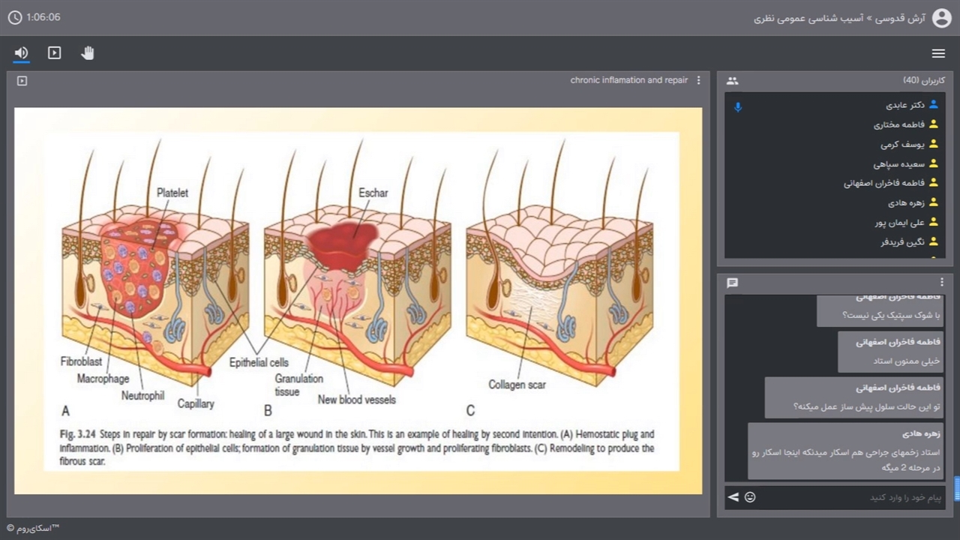960x540 pixels.
Task: Click the users group icon
Action: point(733,81)
